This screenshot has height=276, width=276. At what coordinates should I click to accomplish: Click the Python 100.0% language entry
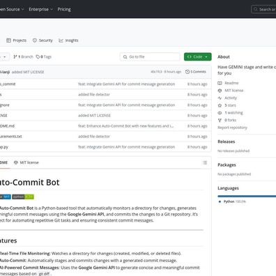point(232,201)
